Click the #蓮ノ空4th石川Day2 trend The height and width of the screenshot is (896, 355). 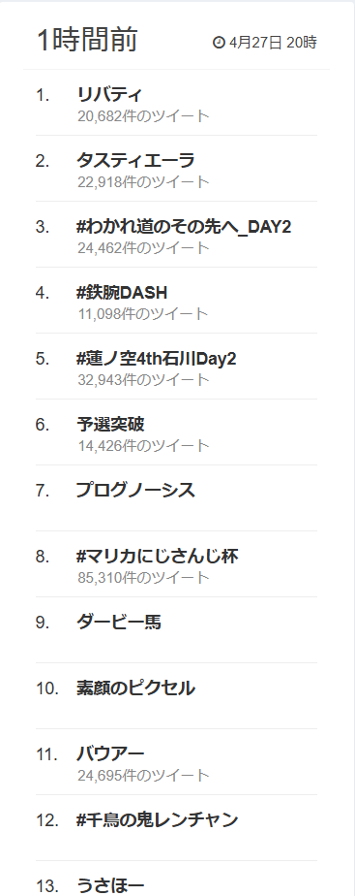(x=156, y=358)
